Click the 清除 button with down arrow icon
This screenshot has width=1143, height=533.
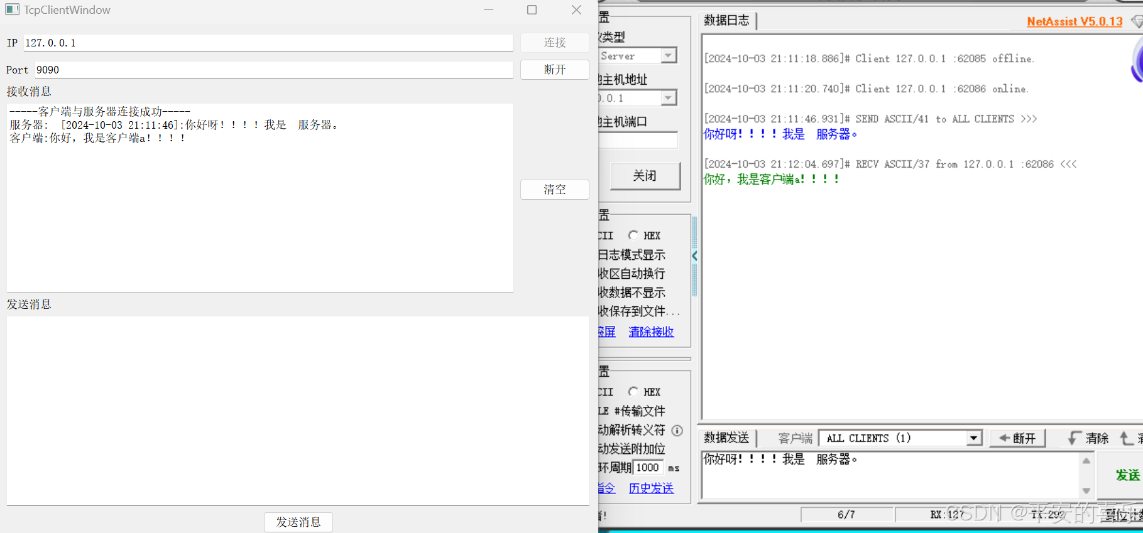1089,438
